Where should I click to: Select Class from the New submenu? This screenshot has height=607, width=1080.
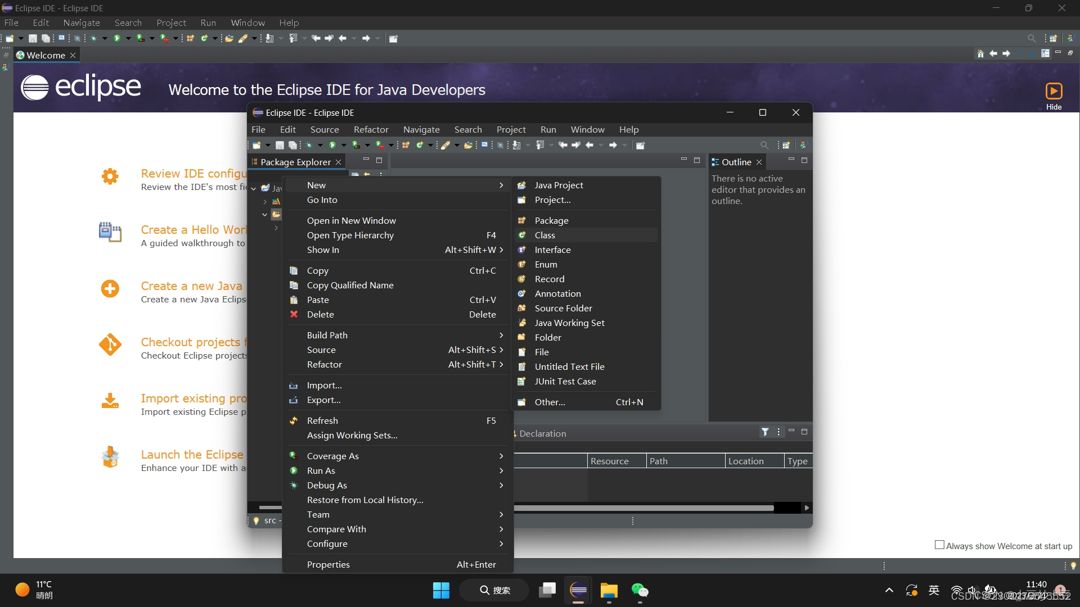(544, 235)
